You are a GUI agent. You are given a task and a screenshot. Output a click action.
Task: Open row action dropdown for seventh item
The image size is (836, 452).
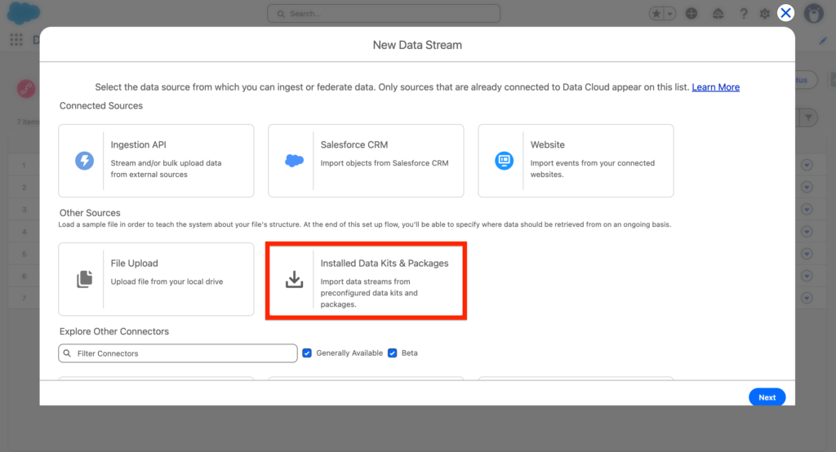[x=807, y=298]
